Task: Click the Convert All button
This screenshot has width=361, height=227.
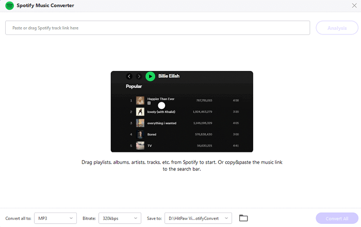Action: (337, 218)
